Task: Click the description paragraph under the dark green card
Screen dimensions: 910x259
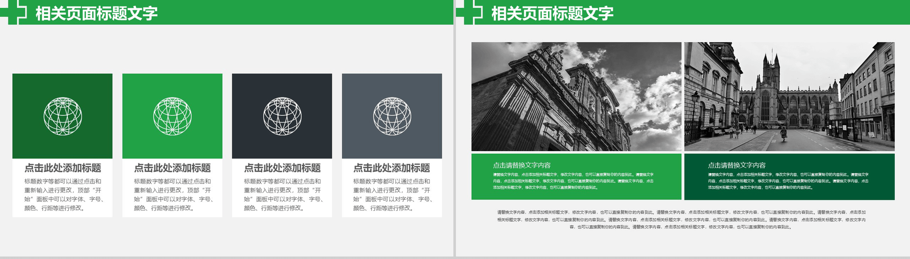Action: click(62, 195)
